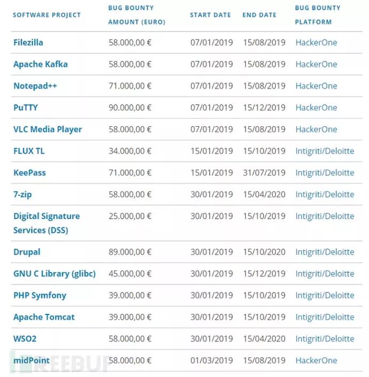
Task: Select the Apache Tomcat project link
Action: point(44,317)
